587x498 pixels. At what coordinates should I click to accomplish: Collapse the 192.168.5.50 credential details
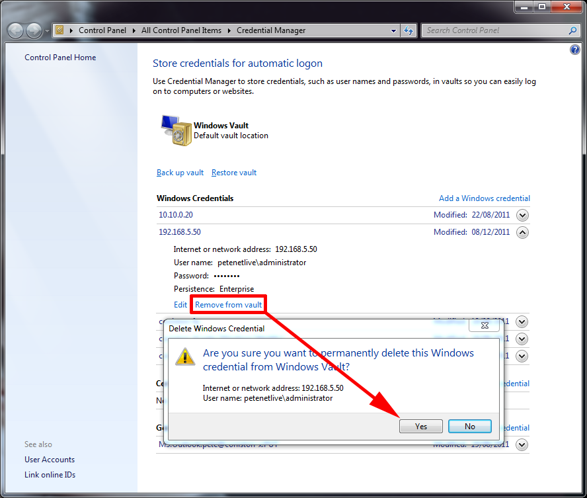point(522,232)
